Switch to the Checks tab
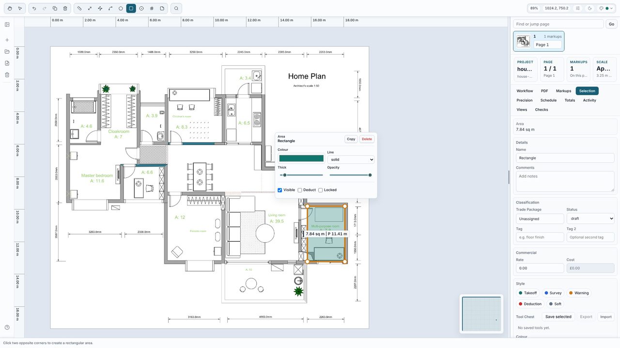Image resolution: width=620 pixels, height=348 pixels. coord(542,110)
